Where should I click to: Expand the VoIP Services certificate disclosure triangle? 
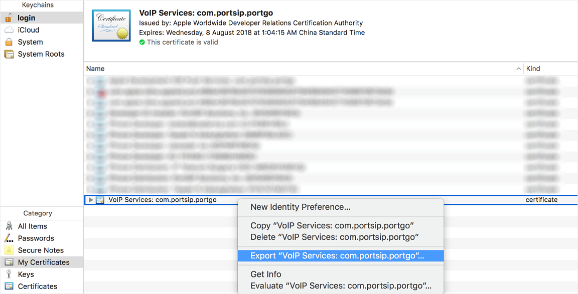point(91,200)
